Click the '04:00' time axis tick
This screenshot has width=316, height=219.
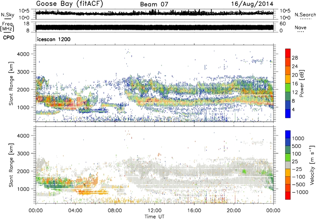(75, 211)
